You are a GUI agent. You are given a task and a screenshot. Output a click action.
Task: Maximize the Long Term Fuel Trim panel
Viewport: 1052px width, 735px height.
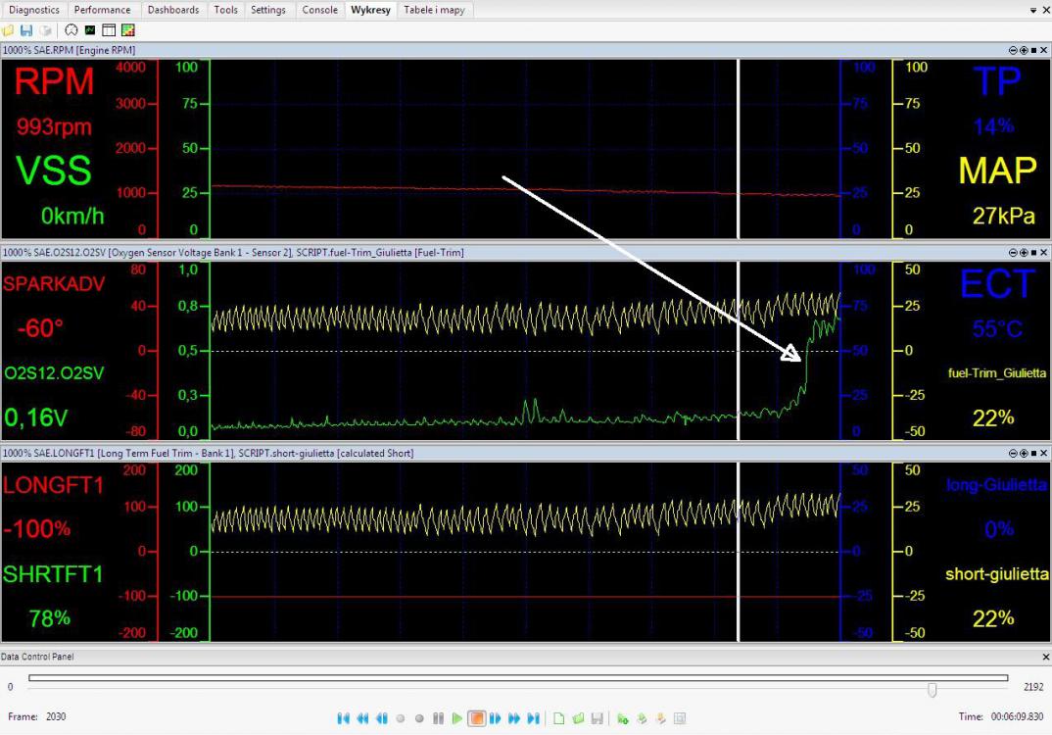coord(1033,454)
